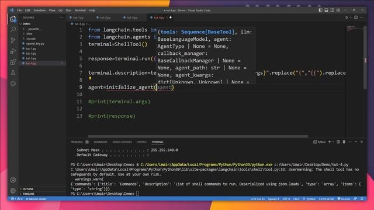This screenshot has width=374, height=210.
Task: Open the Testing flask view
Action: coord(13,72)
